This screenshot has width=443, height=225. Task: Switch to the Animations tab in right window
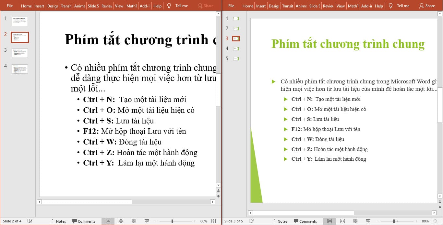pyautogui.click(x=301, y=5)
